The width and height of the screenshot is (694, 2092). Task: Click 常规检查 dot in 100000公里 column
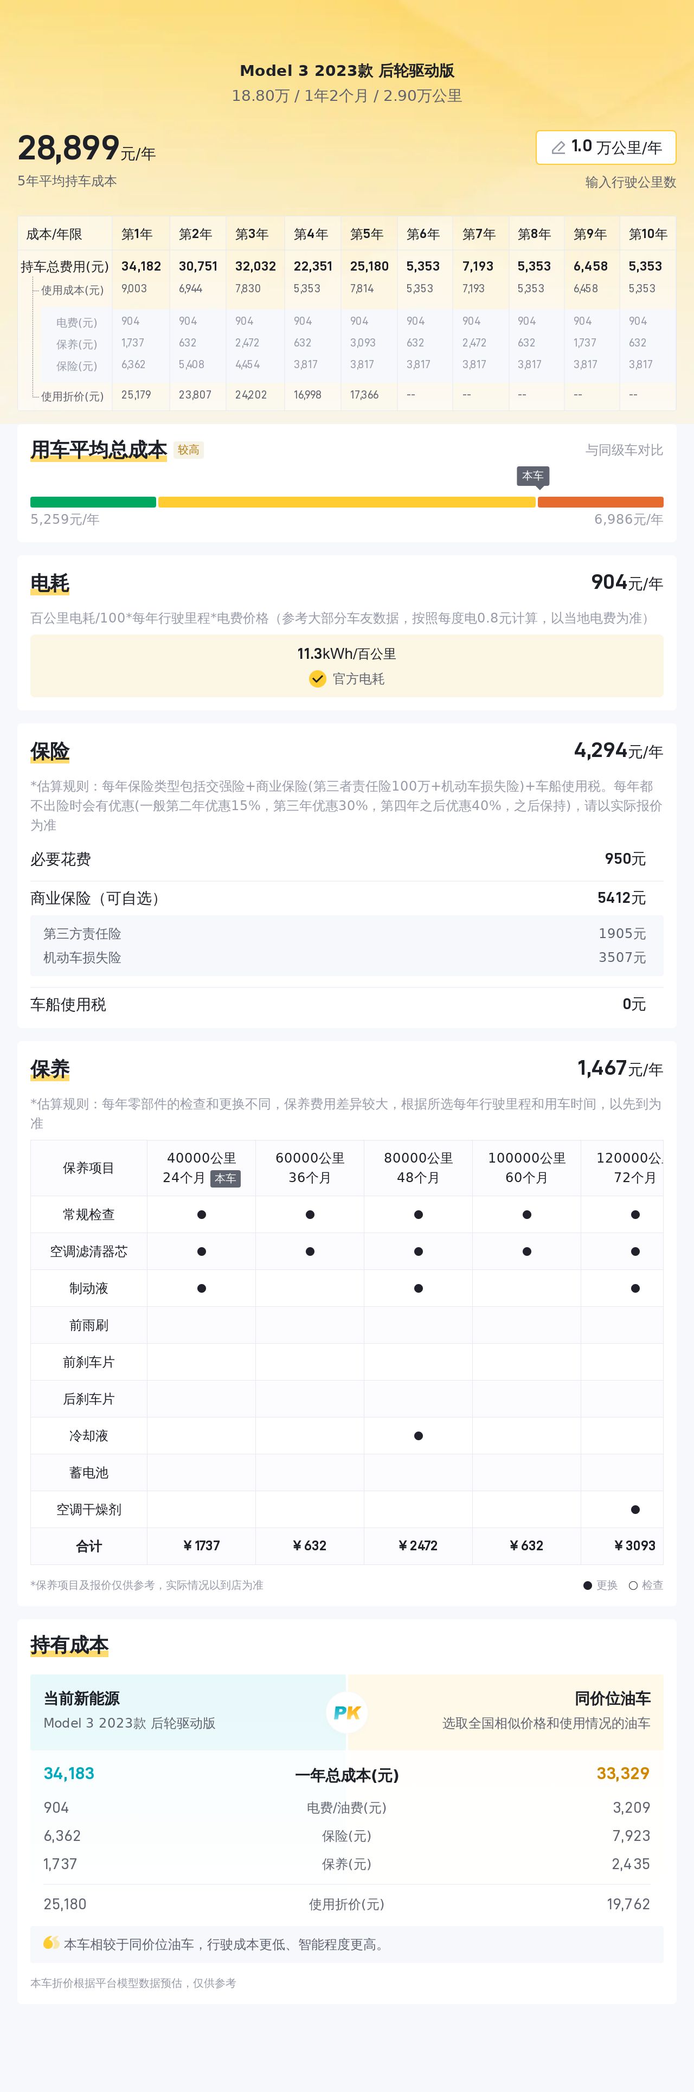527,1215
